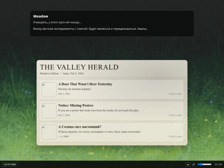
Task: Click the Meadow location heading
Action: coord(41,16)
